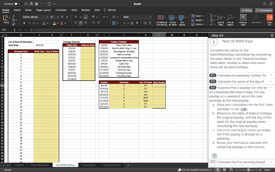Image resolution: width=275 pixels, height=172 pixels.
Task: Open the Formulas ribbon tab
Action: tap(61, 10)
